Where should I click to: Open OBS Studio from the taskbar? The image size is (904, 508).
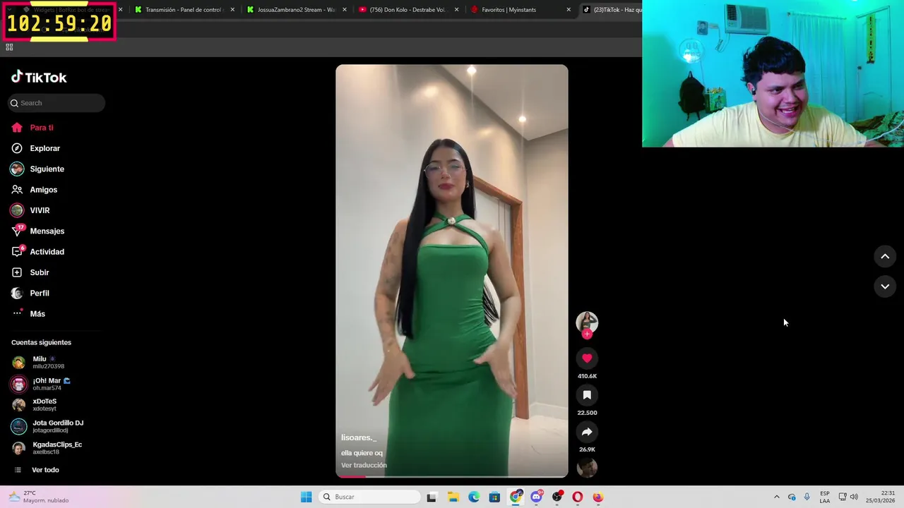[x=557, y=497]
